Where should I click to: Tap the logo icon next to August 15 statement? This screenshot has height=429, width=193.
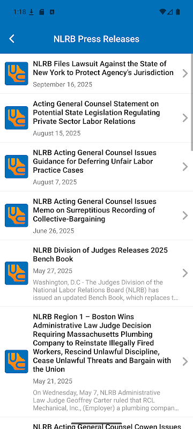click(17, 117)
